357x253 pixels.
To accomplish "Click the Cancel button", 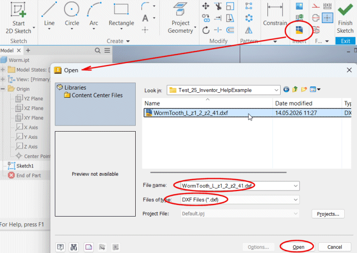I will click(x=334, y=247).
